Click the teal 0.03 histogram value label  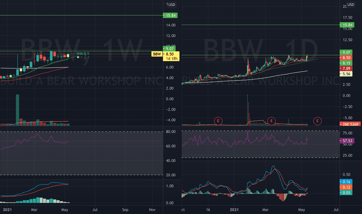pyautogui.click(x=346, y=193)
